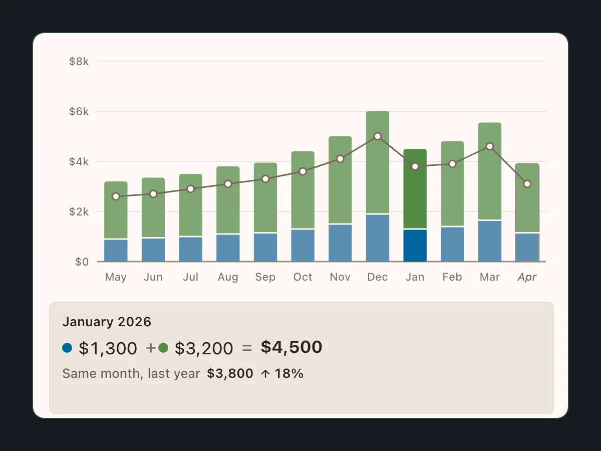This screenshot has height=451, width=601.
Task: Select the green portion of the Aug bar
Action: tap(228, 200)
